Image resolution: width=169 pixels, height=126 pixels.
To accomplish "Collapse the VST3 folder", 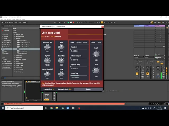I will point(13,32).
